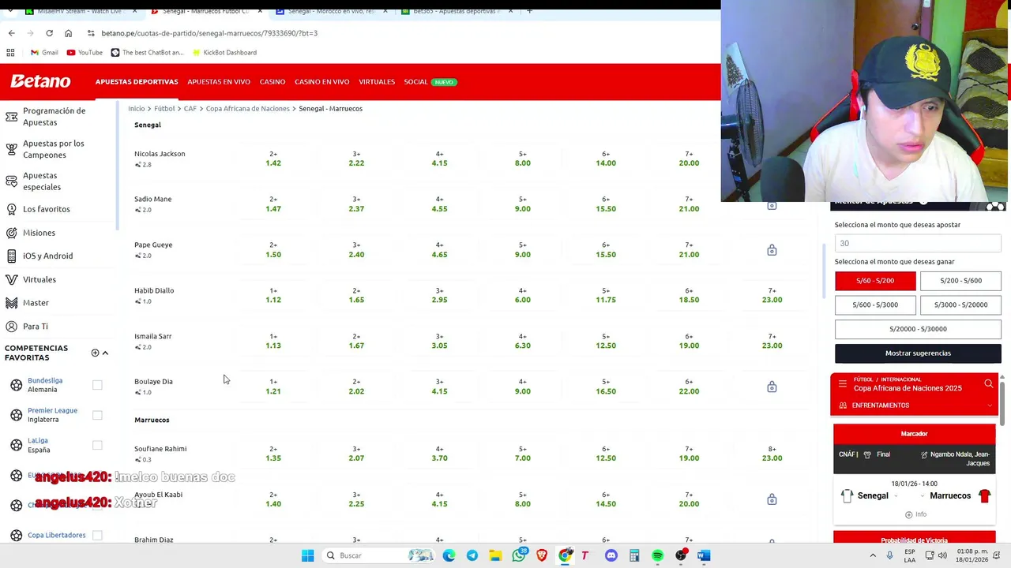Open Los favoritos in the sidebar
Screen dimensions: 1011x568
pos(46,209)
